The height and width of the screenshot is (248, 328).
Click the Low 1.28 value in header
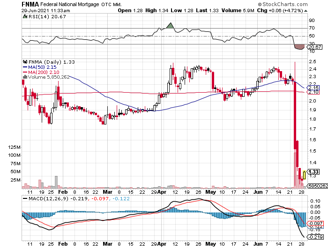(x=182, y=10)
